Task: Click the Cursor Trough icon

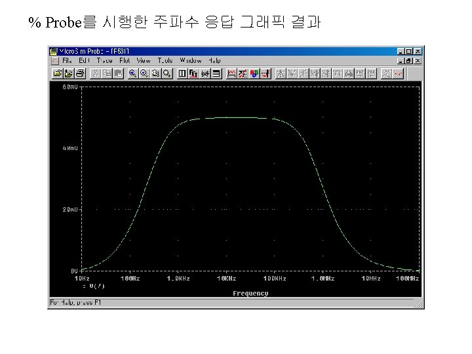Action: (x=292, y=73)
